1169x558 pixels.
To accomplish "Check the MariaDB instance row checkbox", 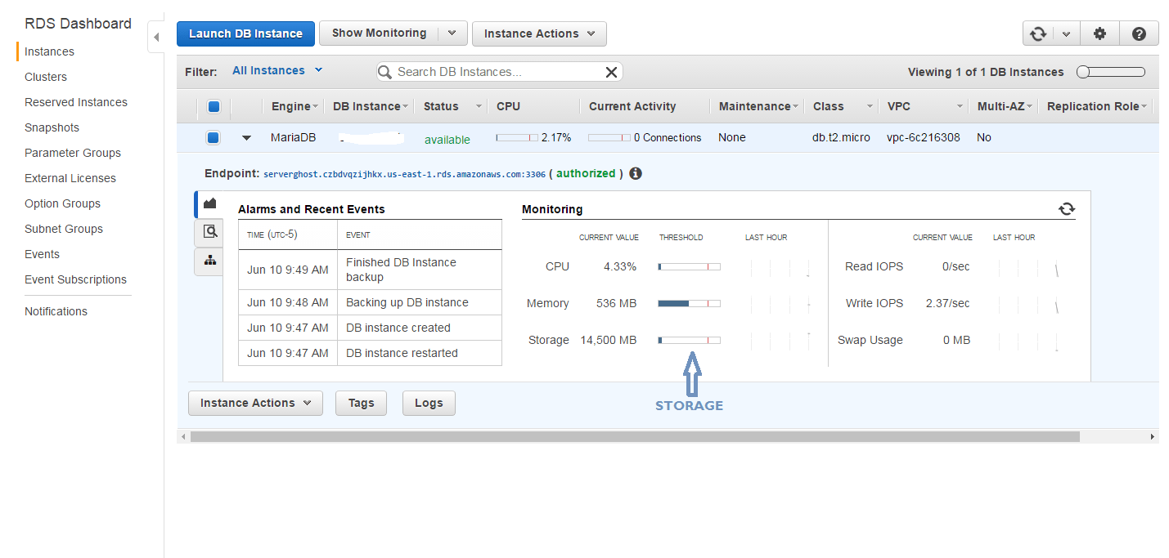I will 214,137.
